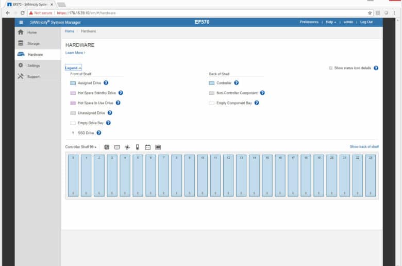402x266 pixels.
Task: Go back with browser back arrow
Action: 8,13
